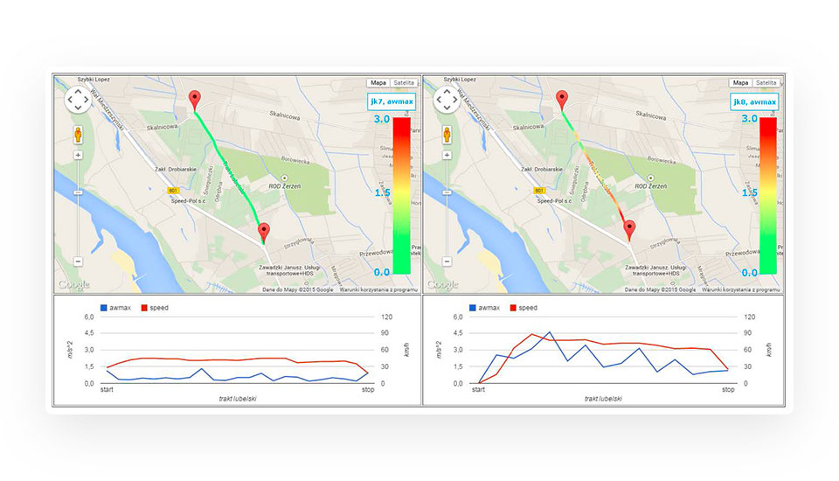839x481 pixels.
Task: Click the 'jk8, awmax' legend label
Action: click(754, 101)
